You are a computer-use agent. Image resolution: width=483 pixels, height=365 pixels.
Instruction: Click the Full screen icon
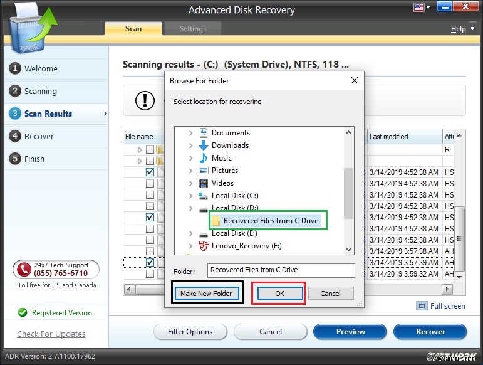click(422, 306)
